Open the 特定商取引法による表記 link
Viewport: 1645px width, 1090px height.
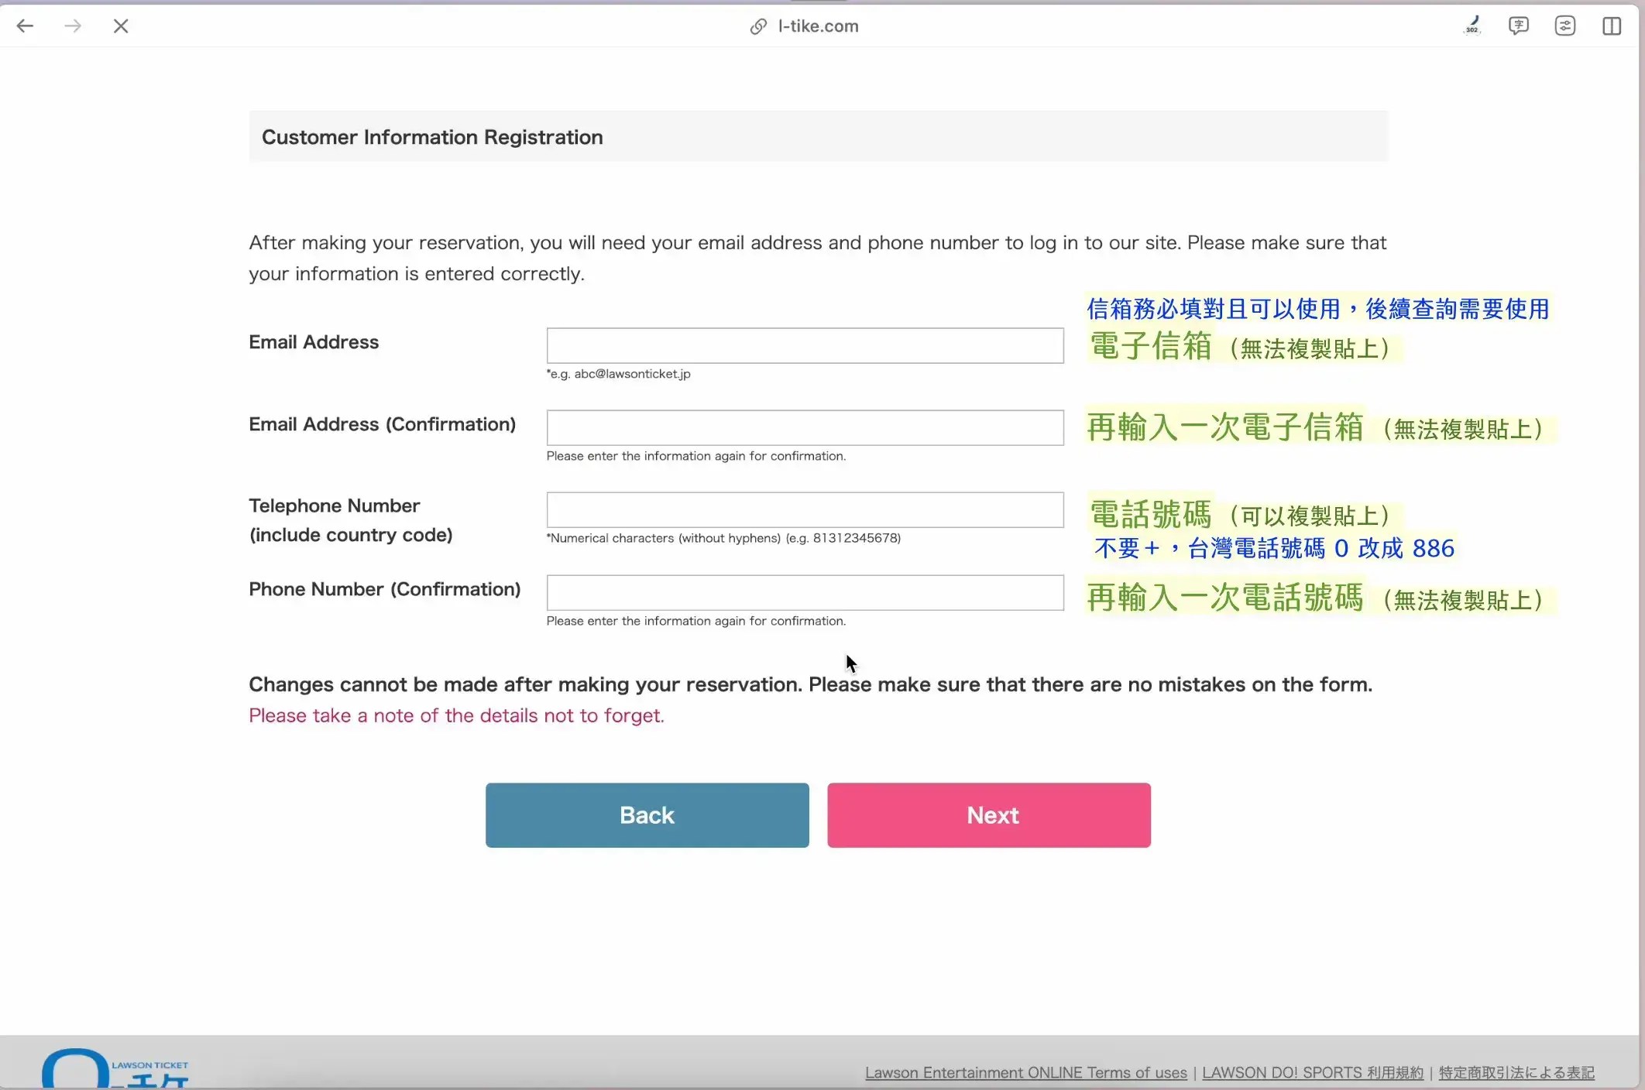[x=1516, y=1072]
